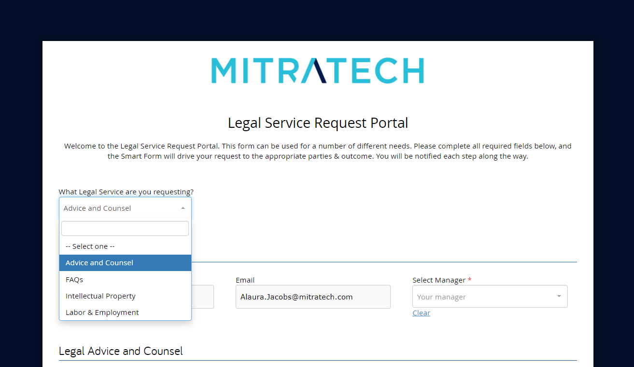Viewport: 634px width, 367px height.
Task: Choose the "-- Select one --" placeholder option
Action: tap(90, 246)
